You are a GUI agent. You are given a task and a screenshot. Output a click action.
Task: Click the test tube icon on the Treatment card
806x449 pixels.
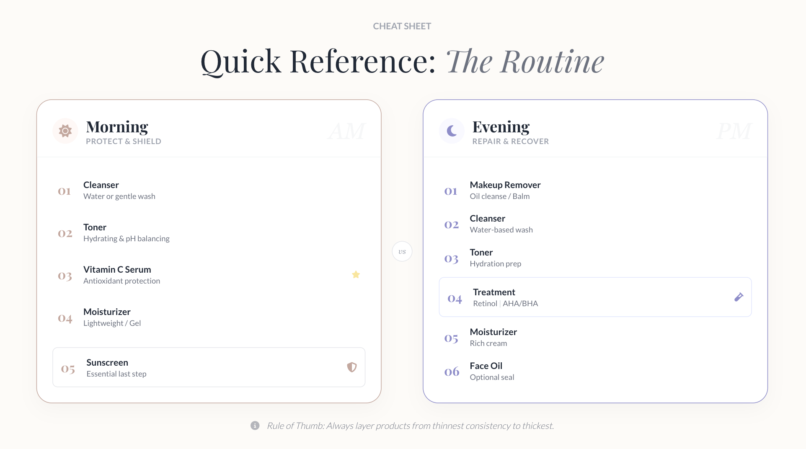[x=739, y=297]
